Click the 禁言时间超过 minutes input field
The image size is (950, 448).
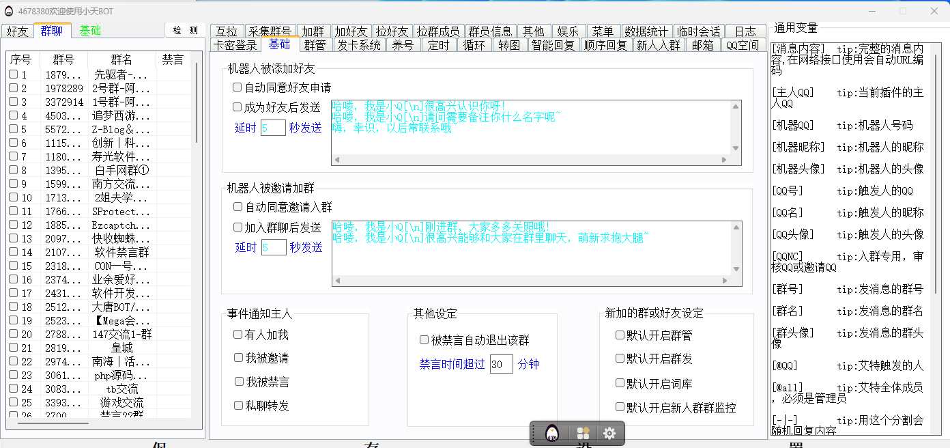click(501, 364)
